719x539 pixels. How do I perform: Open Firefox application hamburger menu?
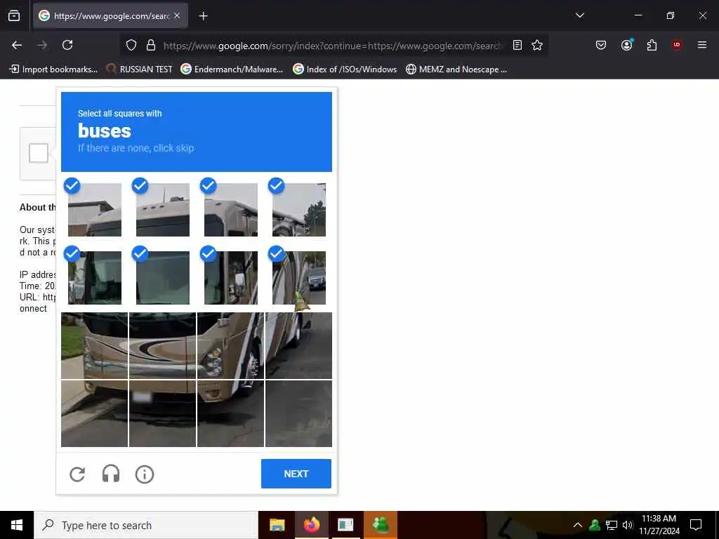pos(701,45)
